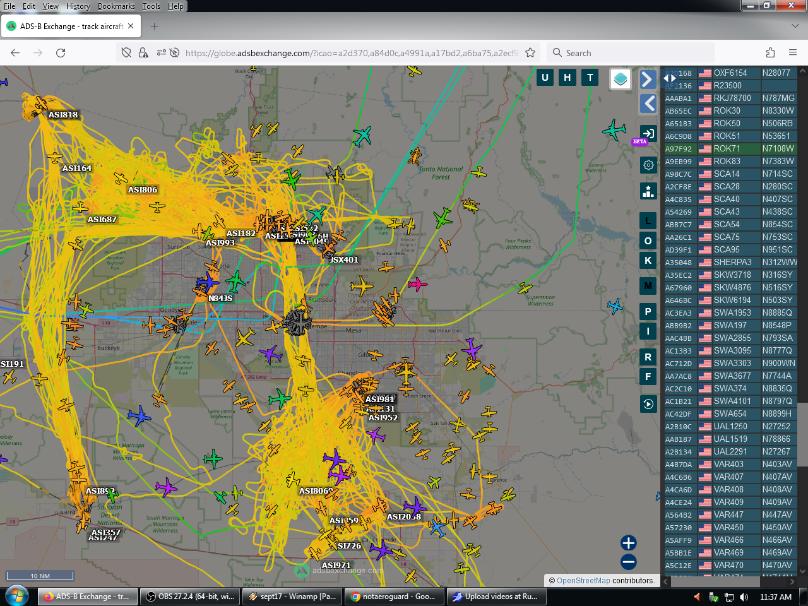This screenshot has height=606, width=808.
Task: Select ROK71 row in aircraft list
Action: coord(730,149)
